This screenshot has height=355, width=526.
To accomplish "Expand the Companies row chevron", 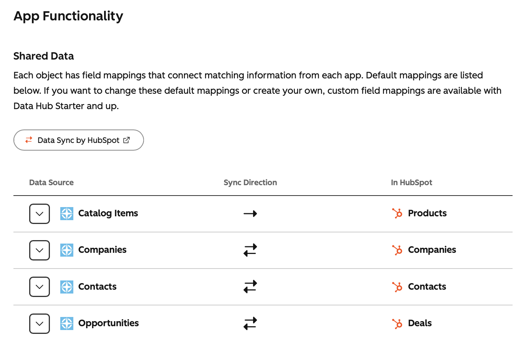I will pyautogui.click(x=40, y=250).
